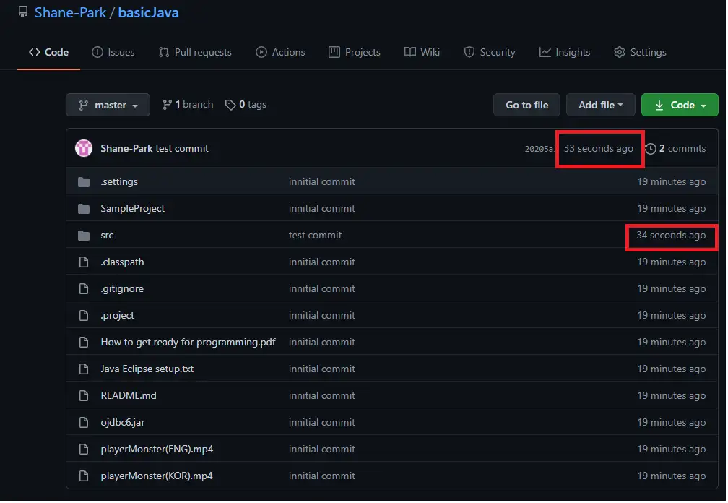Open playerMonster(ENG).mp4
This screenshot has height=503, width=728.
(x=157, y=449)
